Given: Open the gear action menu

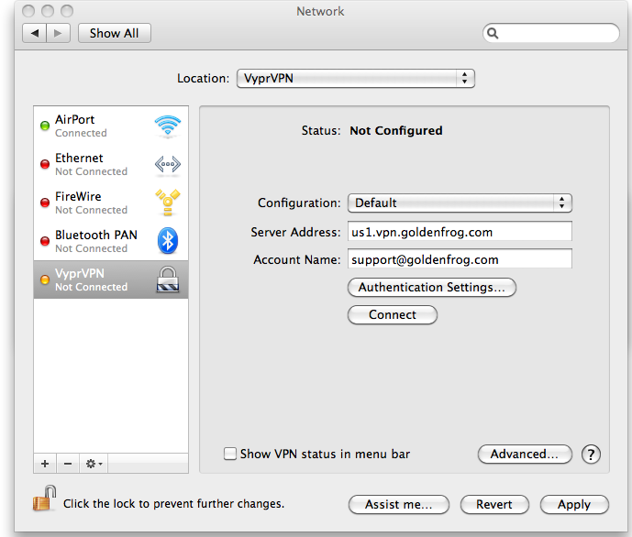Looking at the screenshot, I should coord(94,464).
